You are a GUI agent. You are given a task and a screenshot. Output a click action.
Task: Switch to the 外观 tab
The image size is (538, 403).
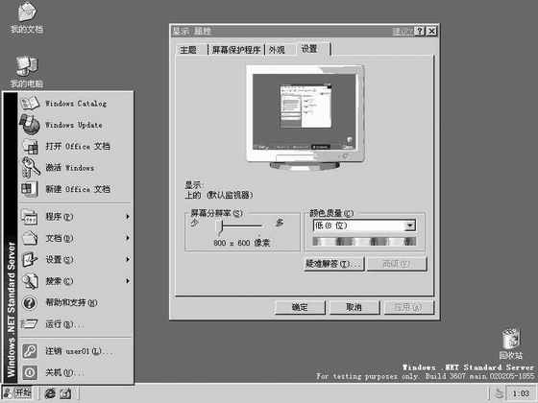click(x=280, y=50)
